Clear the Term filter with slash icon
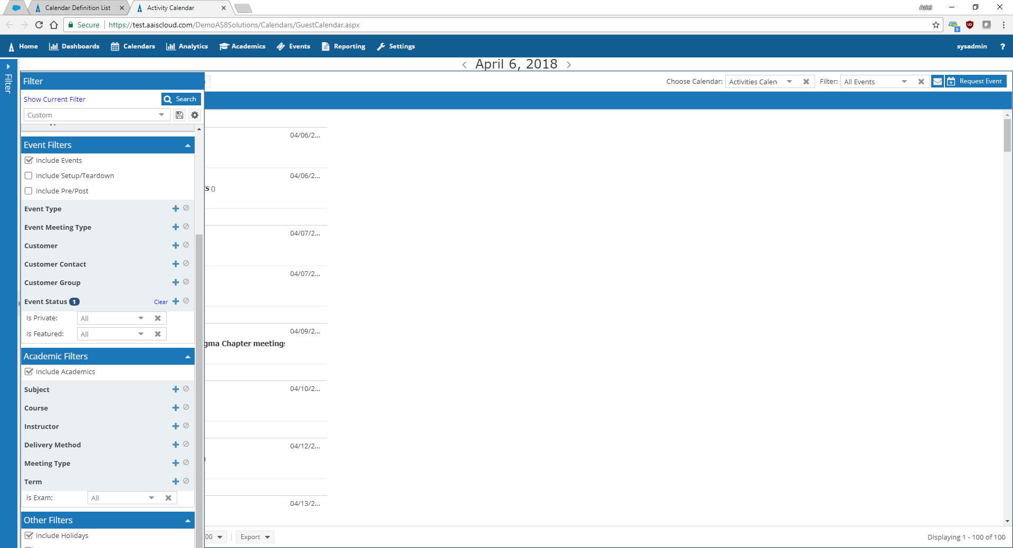The image size is (1013, 548). click(x=186, y=481)
